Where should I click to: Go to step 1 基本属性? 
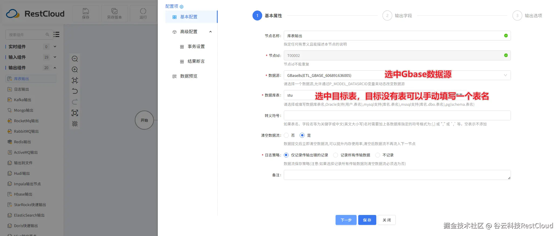click(267, 16)
